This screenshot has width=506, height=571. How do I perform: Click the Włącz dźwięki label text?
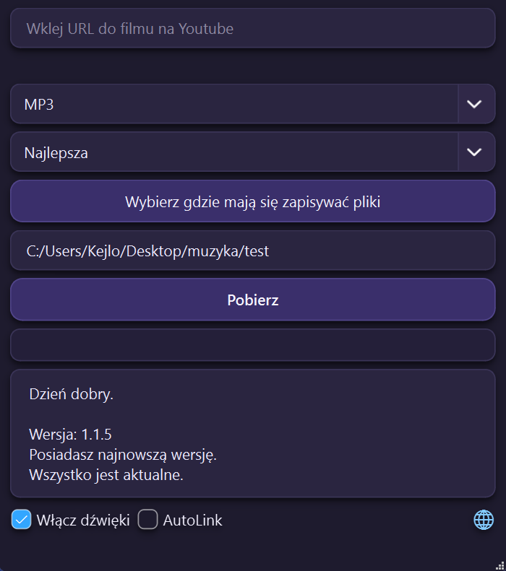[x=82, y=520]
